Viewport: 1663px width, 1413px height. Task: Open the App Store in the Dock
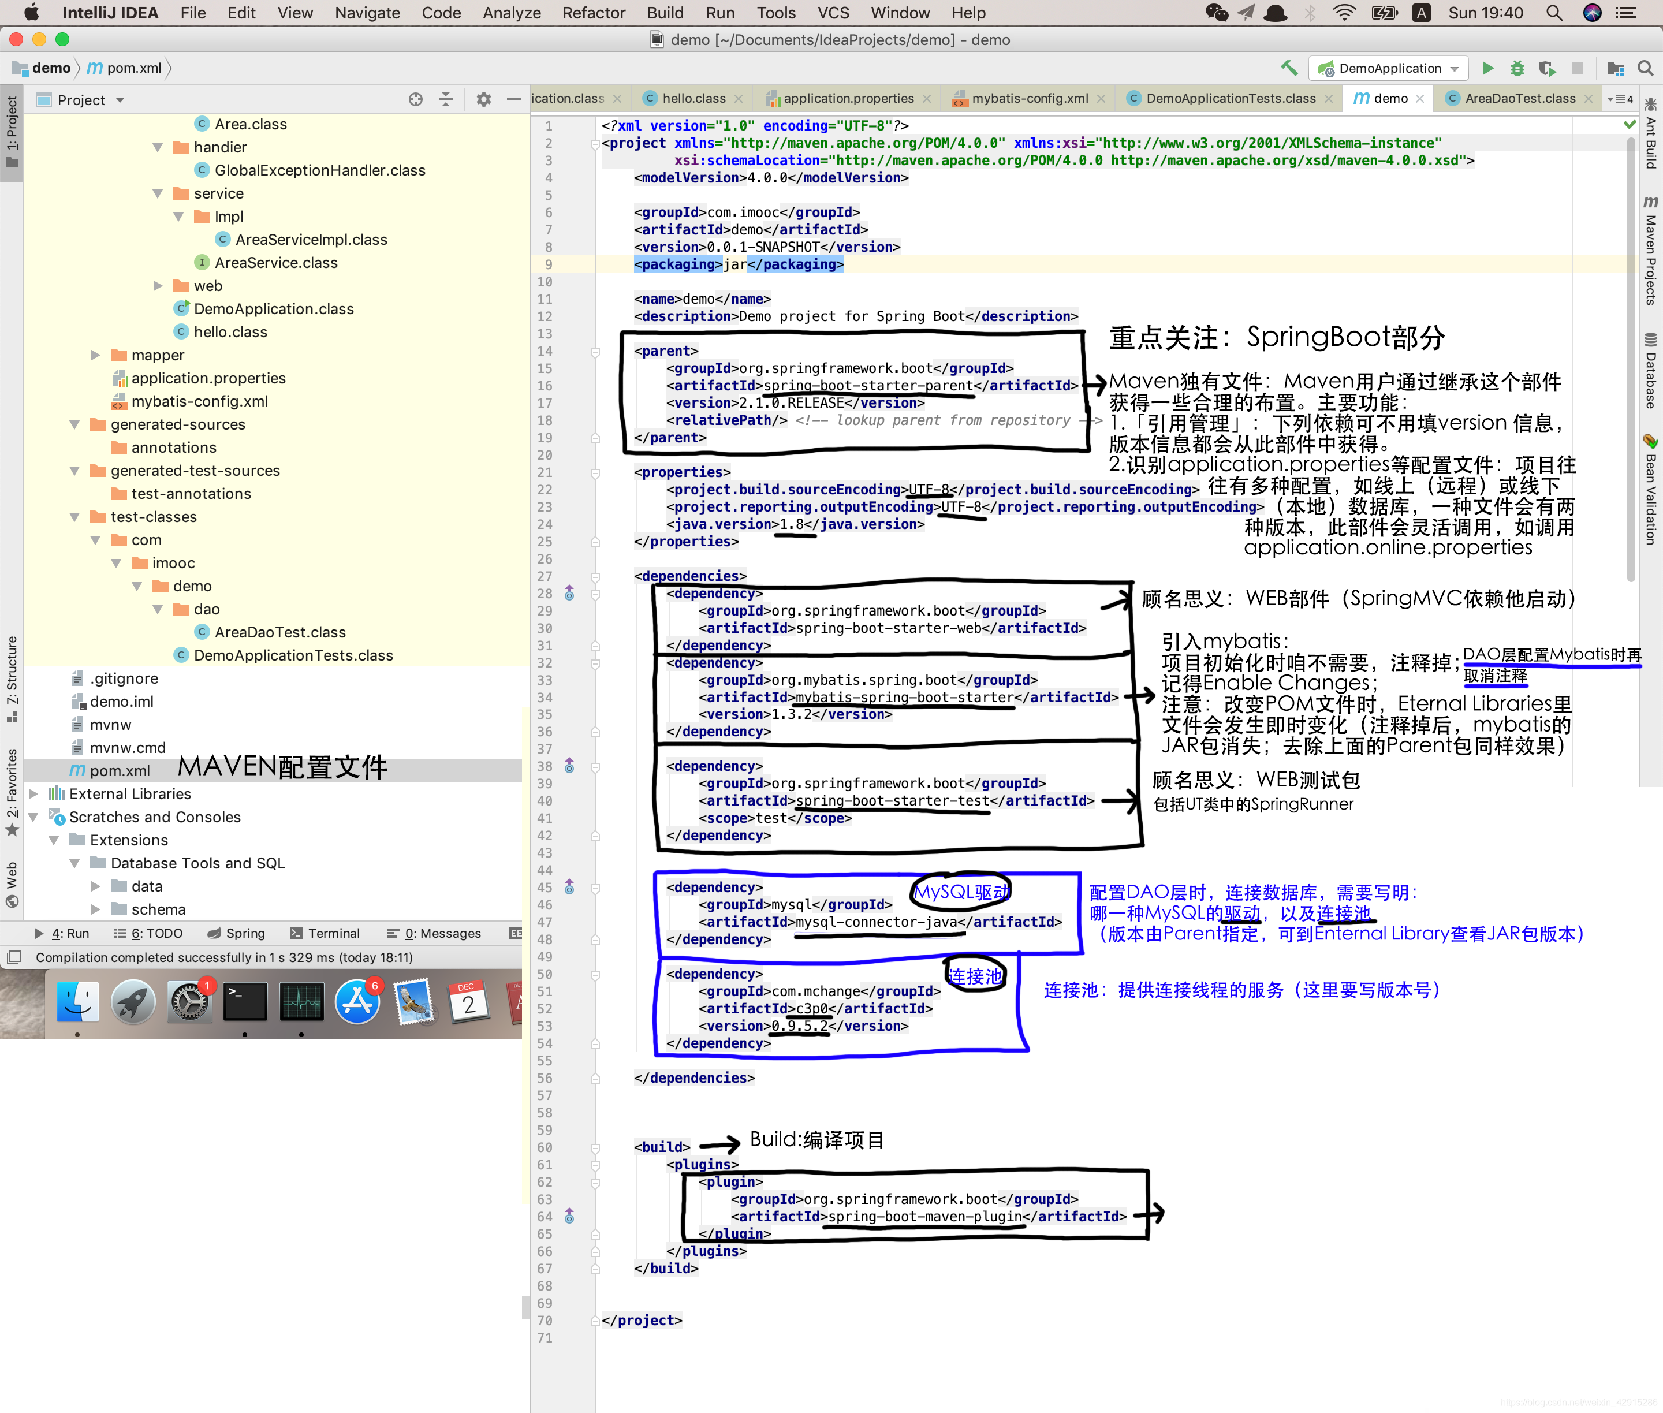coord(357,1002)
